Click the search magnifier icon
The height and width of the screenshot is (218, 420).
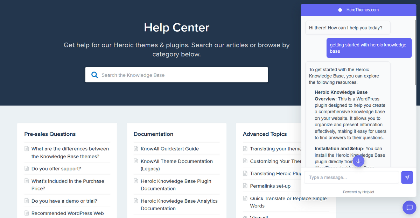click(x=94, y=75)
